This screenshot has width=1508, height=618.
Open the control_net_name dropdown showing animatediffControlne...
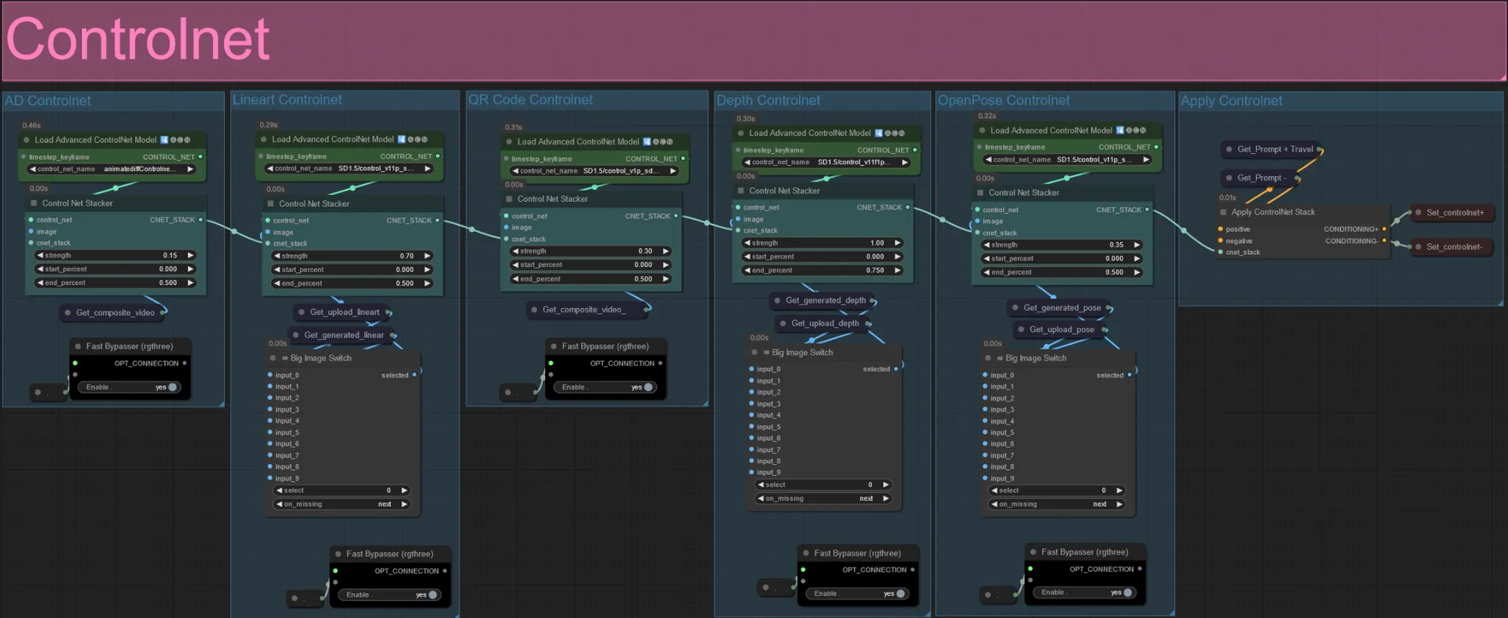[x=112, y=169]
